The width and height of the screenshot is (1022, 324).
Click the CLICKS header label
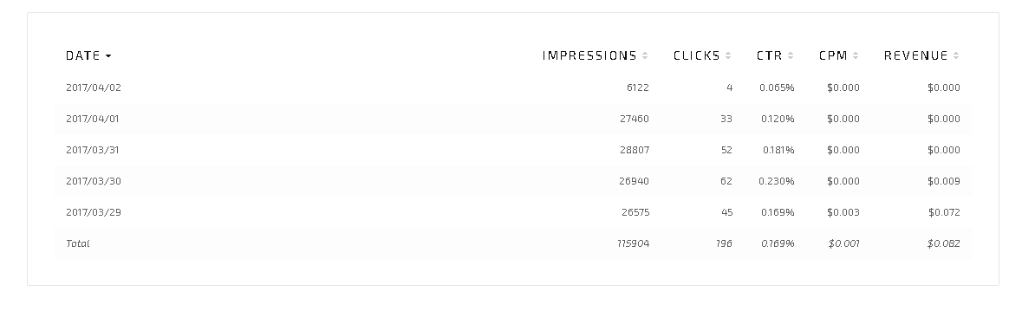point(697,56)
